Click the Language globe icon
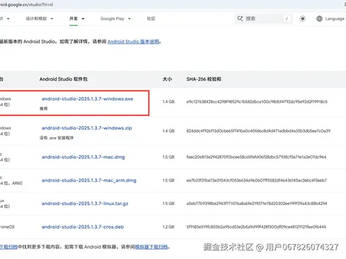 click(x=319, y=19)
